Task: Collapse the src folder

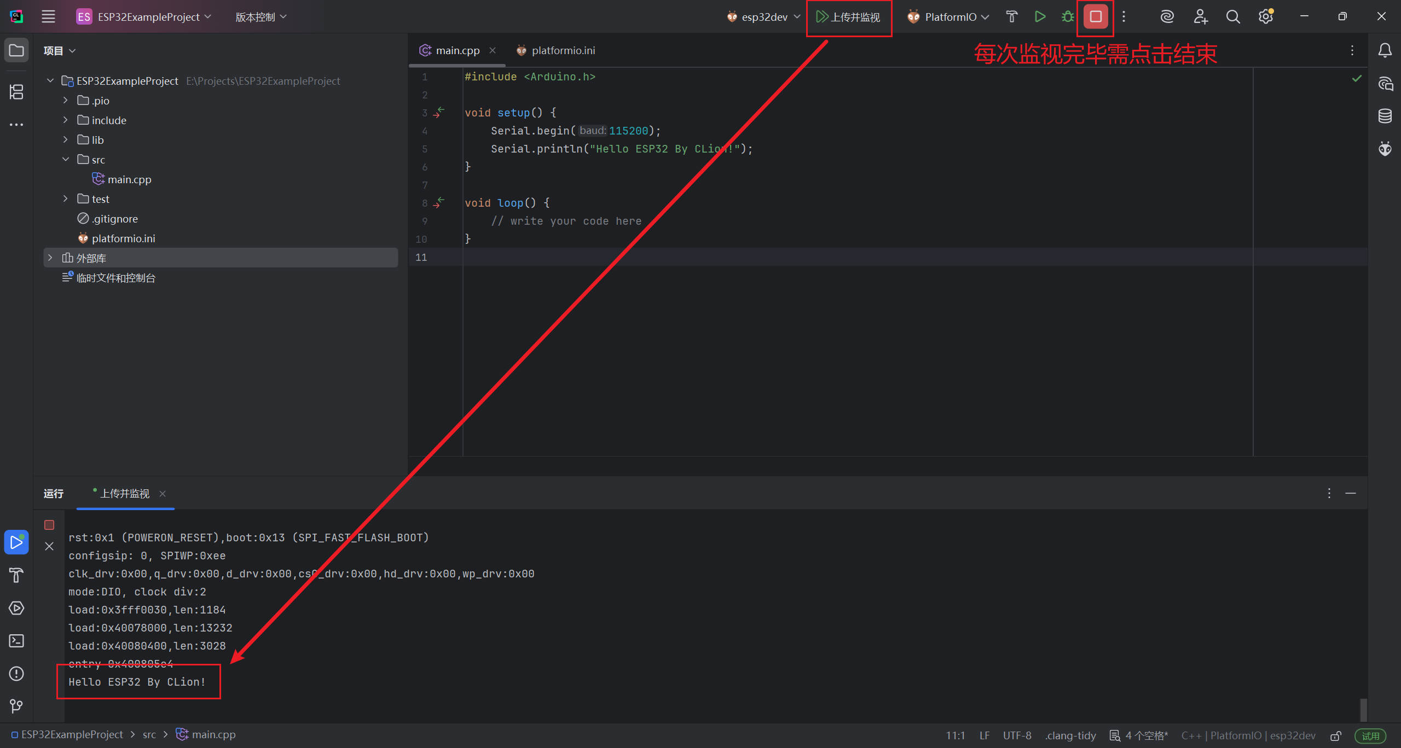Action: (66, 160)
